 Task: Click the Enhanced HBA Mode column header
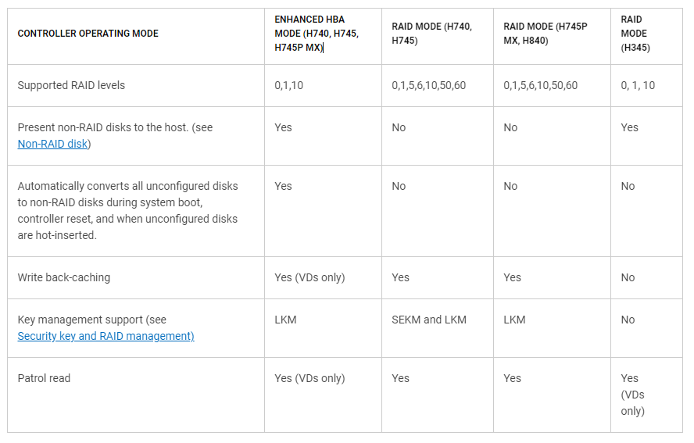pos(317,34)
